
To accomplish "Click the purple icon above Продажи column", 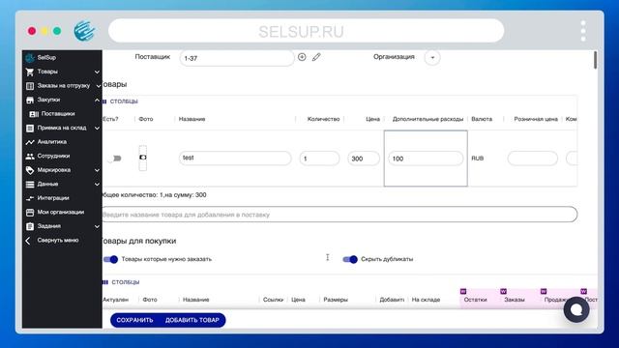I will 544,291.
